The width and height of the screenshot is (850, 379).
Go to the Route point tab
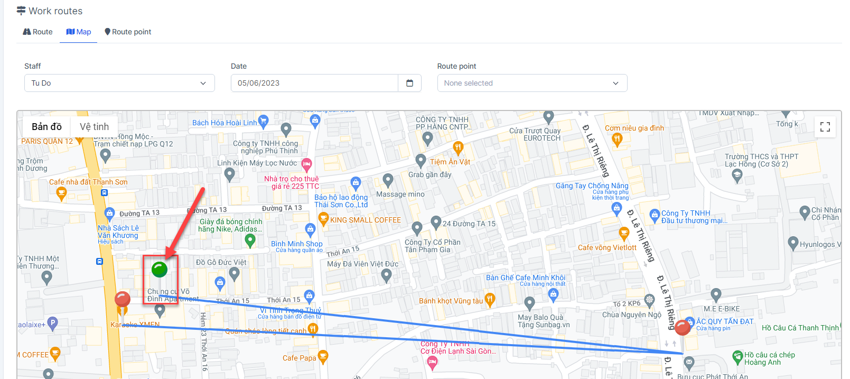click(128, 32)
